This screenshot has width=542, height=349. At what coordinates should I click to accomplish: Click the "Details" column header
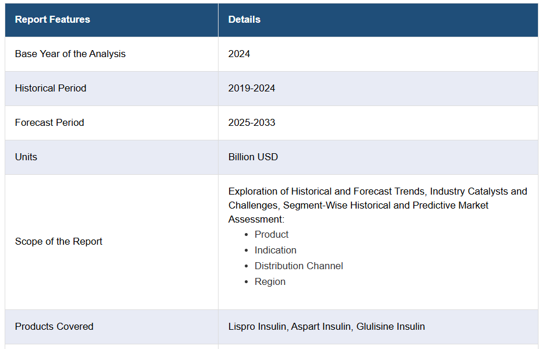244,20
